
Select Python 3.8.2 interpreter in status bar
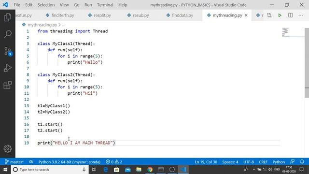pyautogui.click(x=70, y=162)
